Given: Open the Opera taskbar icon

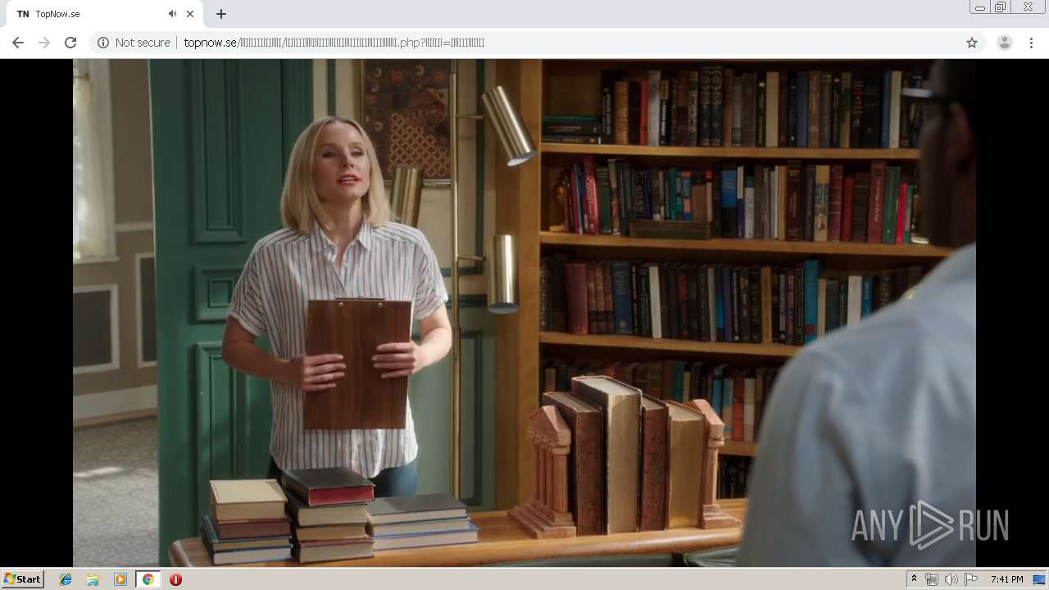Looking at the screenshot, I should (175, 579).
